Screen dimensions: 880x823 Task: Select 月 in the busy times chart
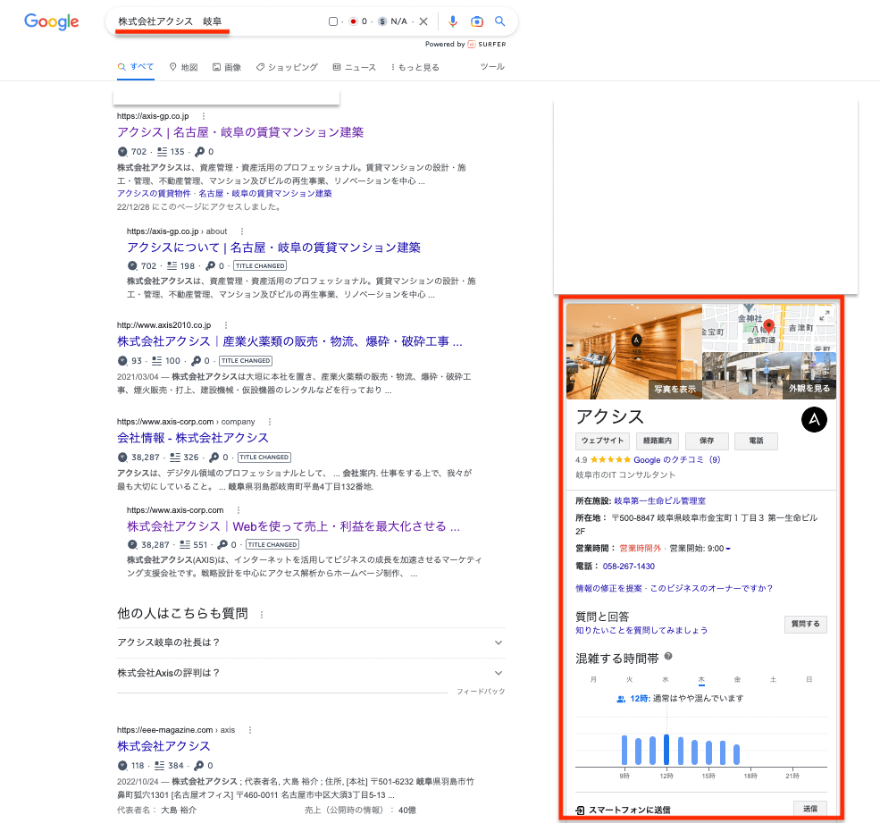coord(593,679)
